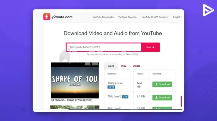Open YouTube to MP3 Converter menu item

tap(155, 17)
